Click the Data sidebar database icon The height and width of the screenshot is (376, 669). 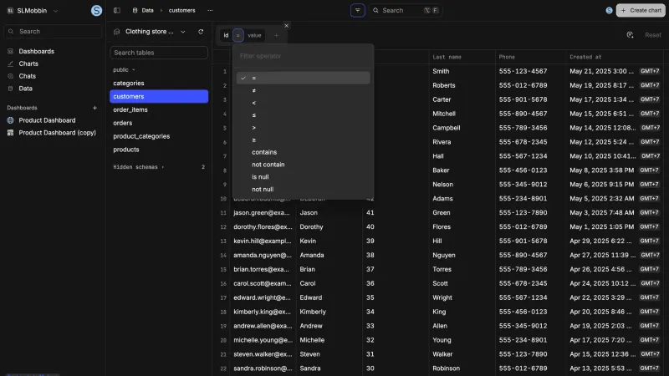(10, 89)
